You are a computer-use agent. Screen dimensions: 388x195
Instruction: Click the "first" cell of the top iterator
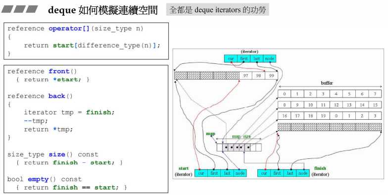pyautogui.click(x=243, y=58)
